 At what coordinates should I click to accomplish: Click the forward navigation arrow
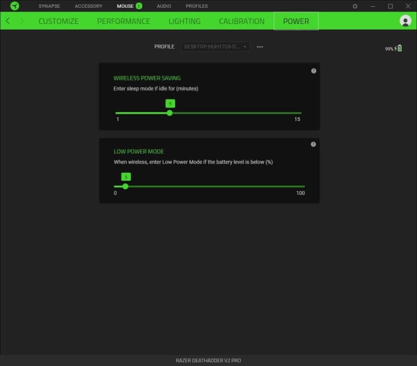click(21, 21)
